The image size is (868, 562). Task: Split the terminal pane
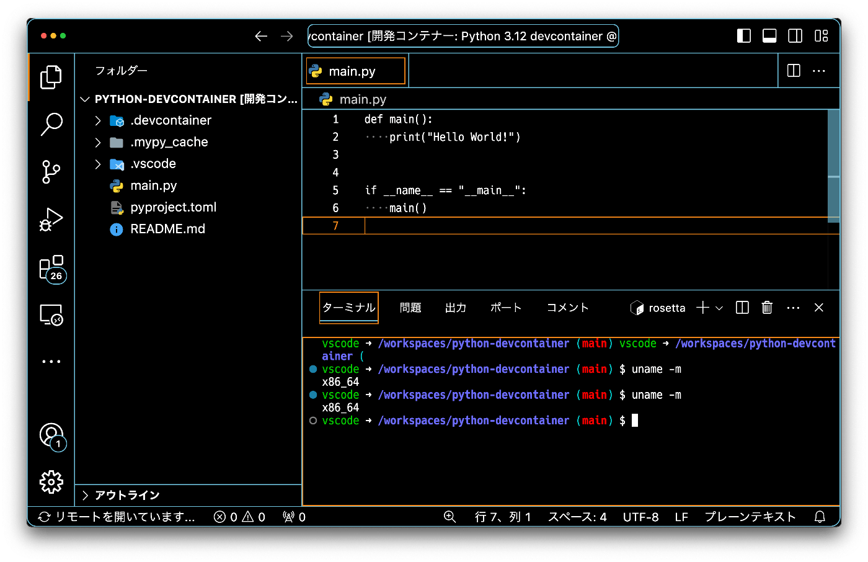pyautogui.click(x=742, y=308)
